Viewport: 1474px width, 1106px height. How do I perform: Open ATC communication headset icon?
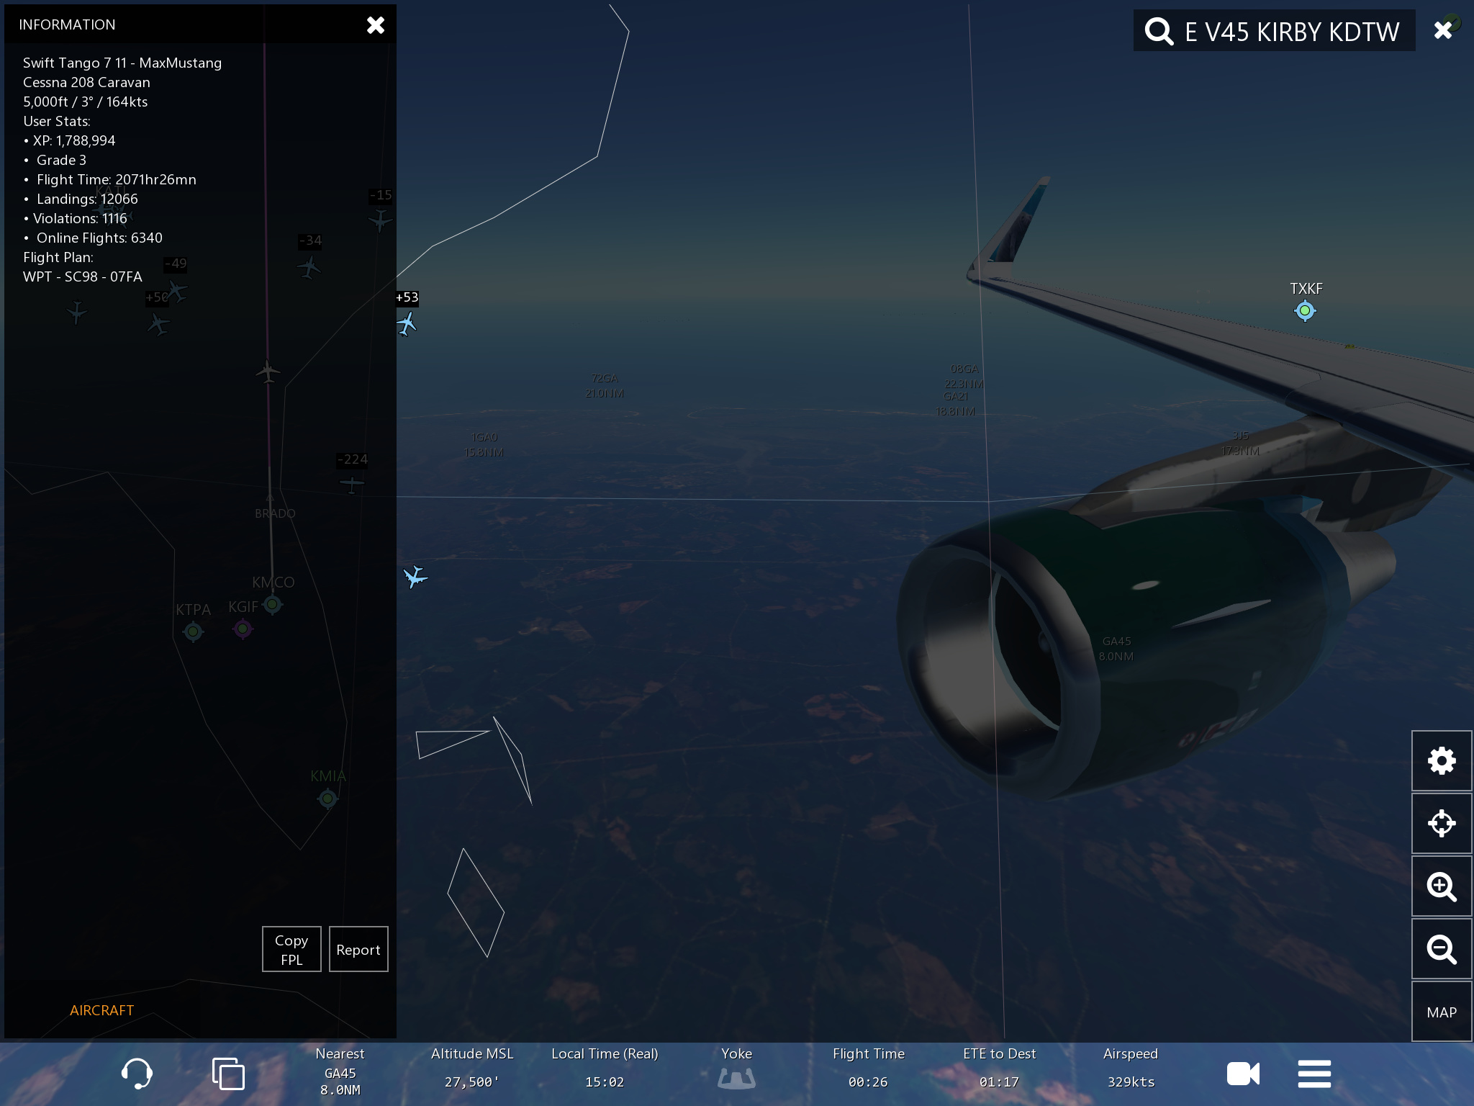point(137,1074)
